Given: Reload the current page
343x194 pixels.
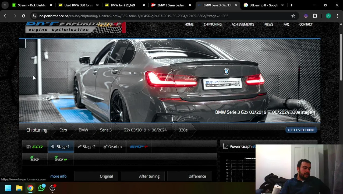Looking at the screenshot, I should 24,16.
